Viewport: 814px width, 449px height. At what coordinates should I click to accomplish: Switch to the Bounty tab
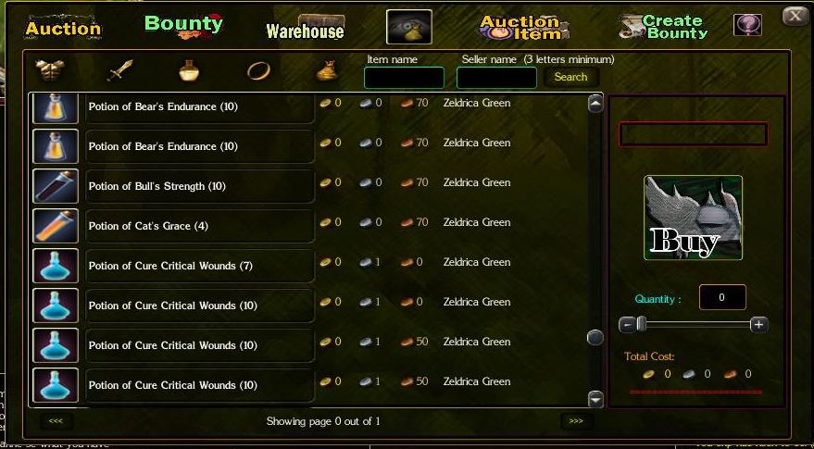point(183,26)
